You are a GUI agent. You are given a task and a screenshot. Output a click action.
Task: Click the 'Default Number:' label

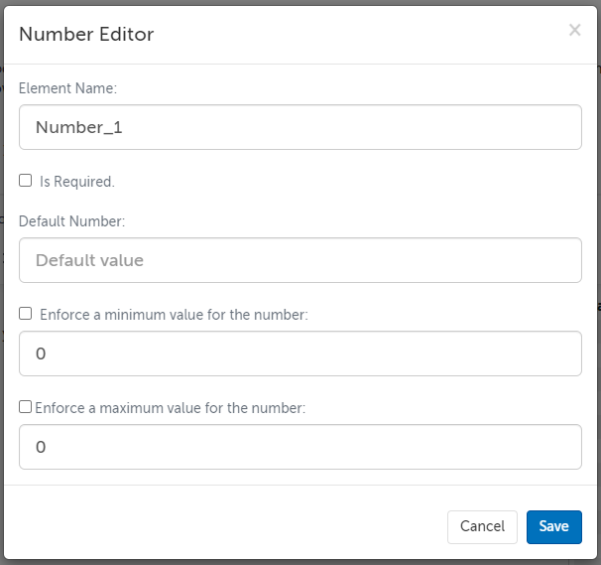click(x=71, y=220)
